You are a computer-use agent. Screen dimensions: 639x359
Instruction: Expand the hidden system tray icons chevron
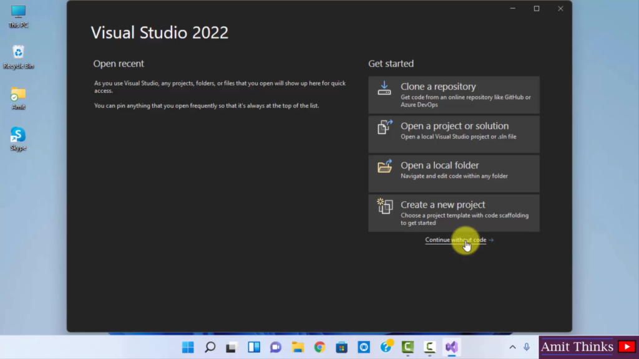click(x=513, y=347)
